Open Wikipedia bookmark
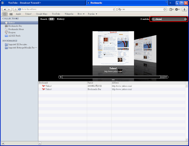Screen dimensions: 189x146 pos(69,14)
